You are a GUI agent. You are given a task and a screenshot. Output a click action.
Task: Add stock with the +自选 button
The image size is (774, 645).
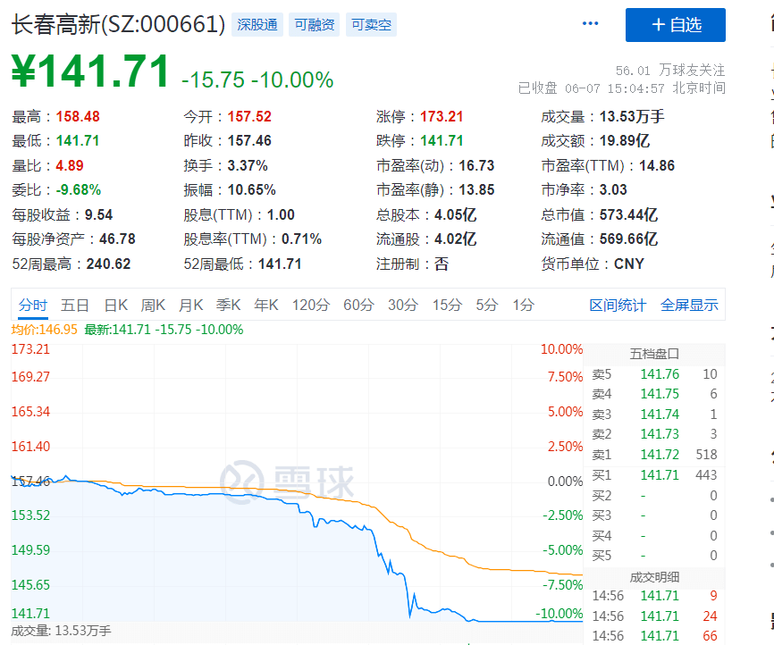676,25
